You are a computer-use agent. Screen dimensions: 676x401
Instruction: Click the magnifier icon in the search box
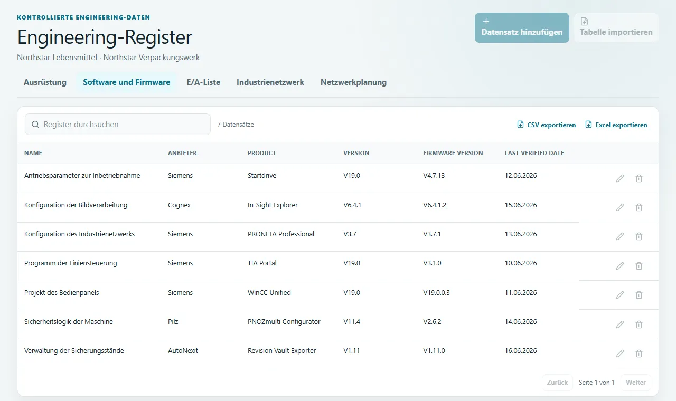pyautogui.click(x=35, y=125)
